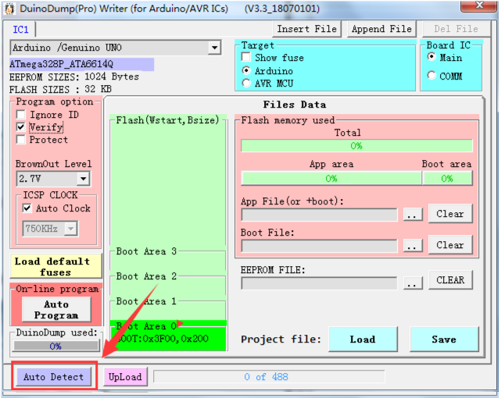501x398 pixels.
Task: Click the Insert File button
Action: tap(306, 29)
